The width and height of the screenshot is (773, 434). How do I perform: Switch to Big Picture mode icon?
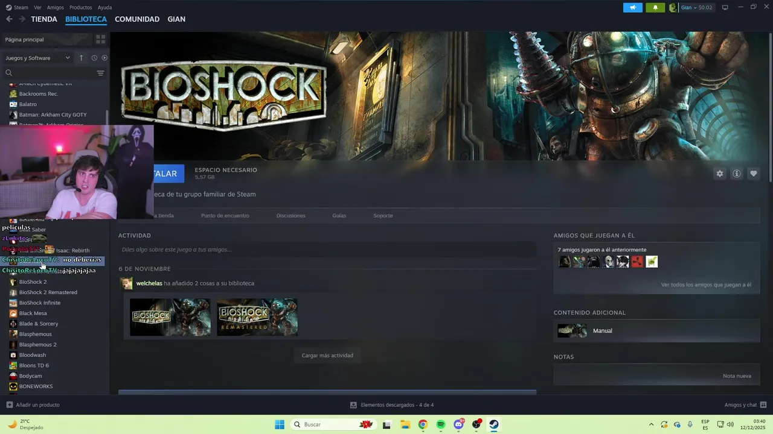point(725,7)
